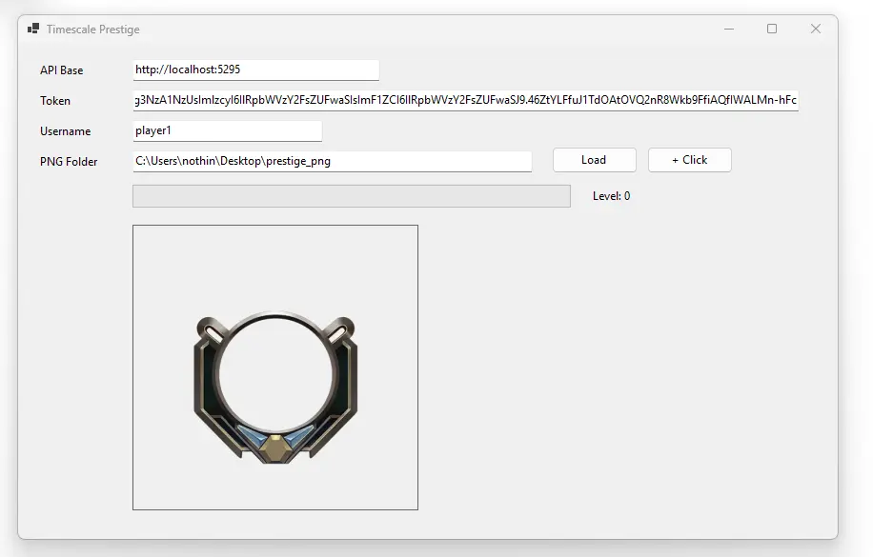The width and height of the screenshot is (873, 557).
Task: Minimize the Timescale Prestige window
Action: [729, 29]
